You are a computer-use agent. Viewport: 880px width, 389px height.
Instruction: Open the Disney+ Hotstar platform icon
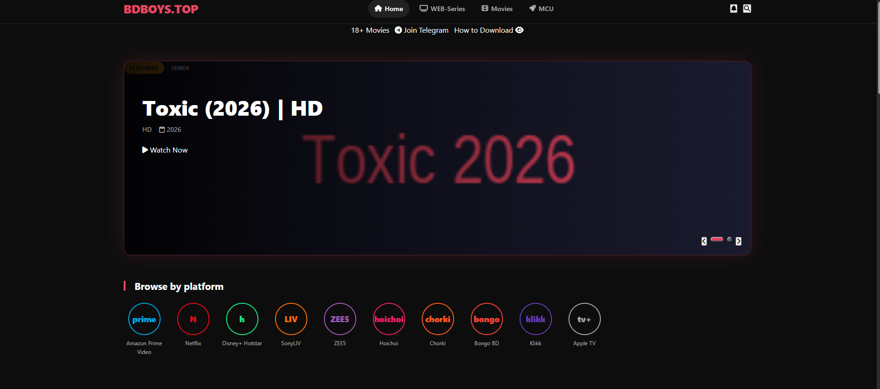[x=242, y=319]
